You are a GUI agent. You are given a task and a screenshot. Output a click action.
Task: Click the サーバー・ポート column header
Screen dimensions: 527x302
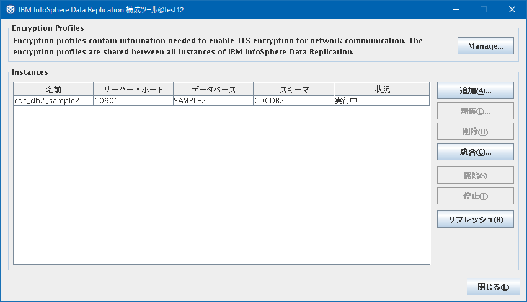pyautogui.click(x=133, y=89)
